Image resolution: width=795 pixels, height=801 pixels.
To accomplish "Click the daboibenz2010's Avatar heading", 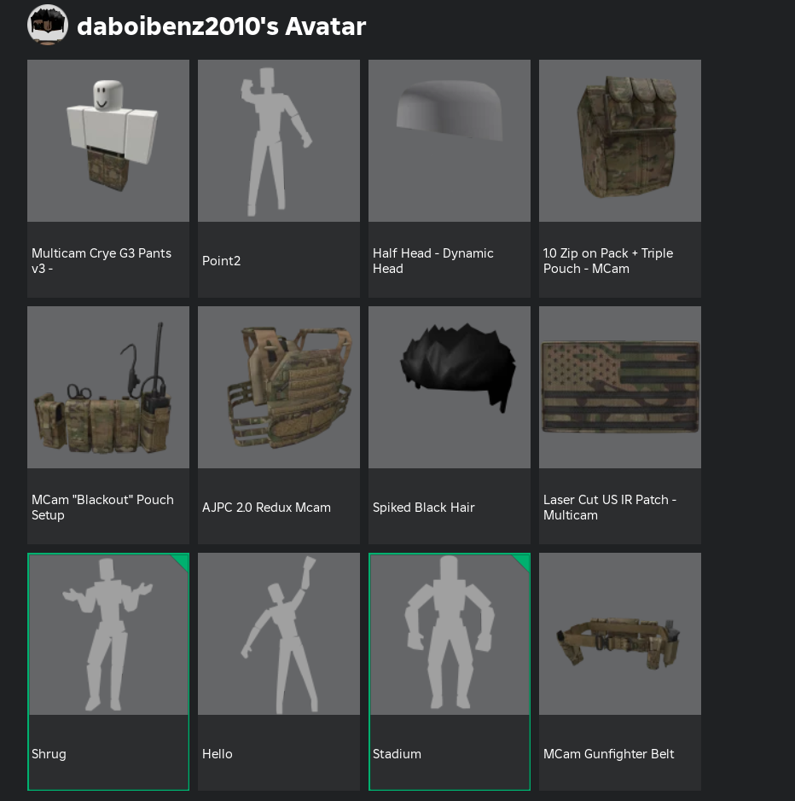I will click(x=221, y=26).
